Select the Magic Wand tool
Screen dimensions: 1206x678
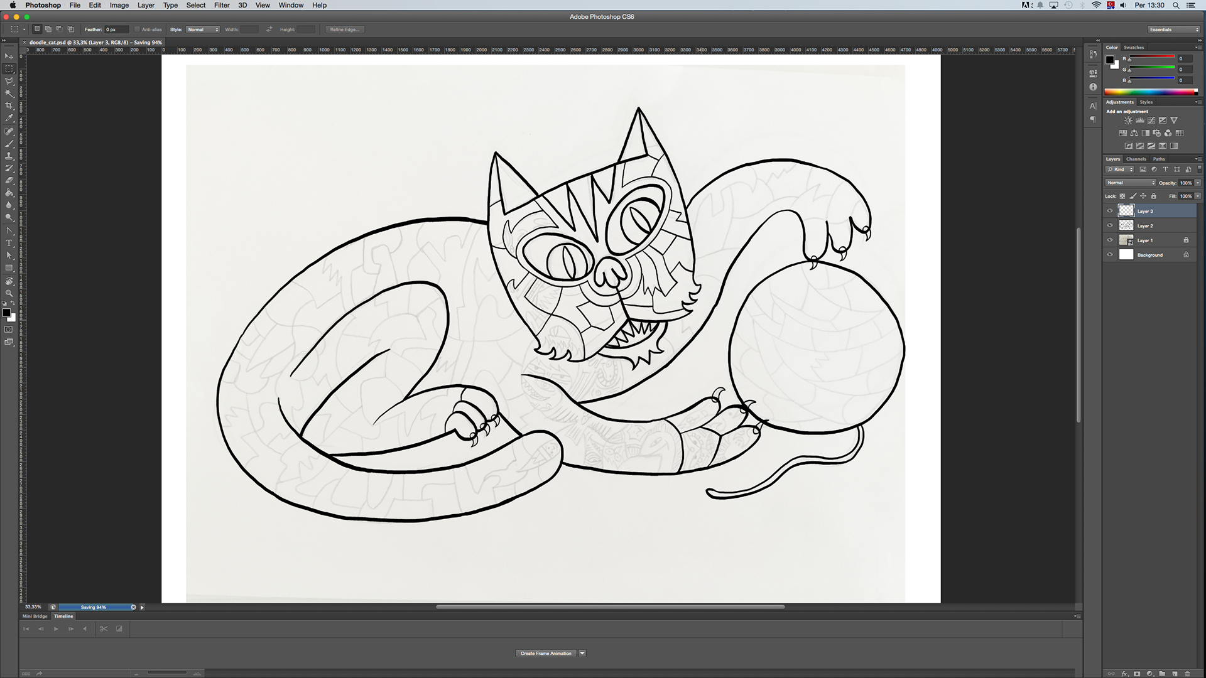[9, 94]
